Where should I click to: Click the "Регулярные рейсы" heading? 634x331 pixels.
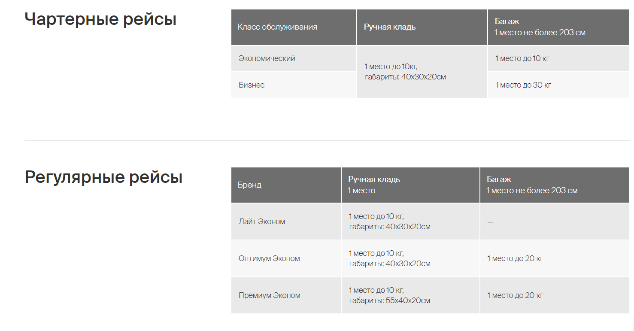103,177
